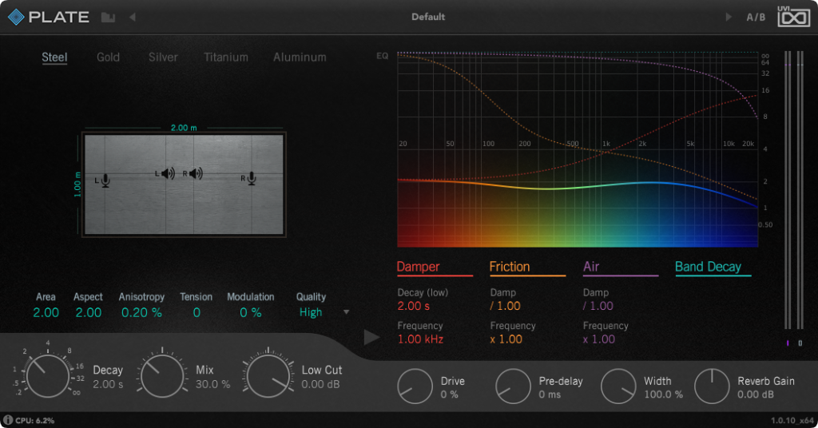Click the Low Cut value 0.00 dB
Viewport: 818px width, 428px height.
(320, 385)
